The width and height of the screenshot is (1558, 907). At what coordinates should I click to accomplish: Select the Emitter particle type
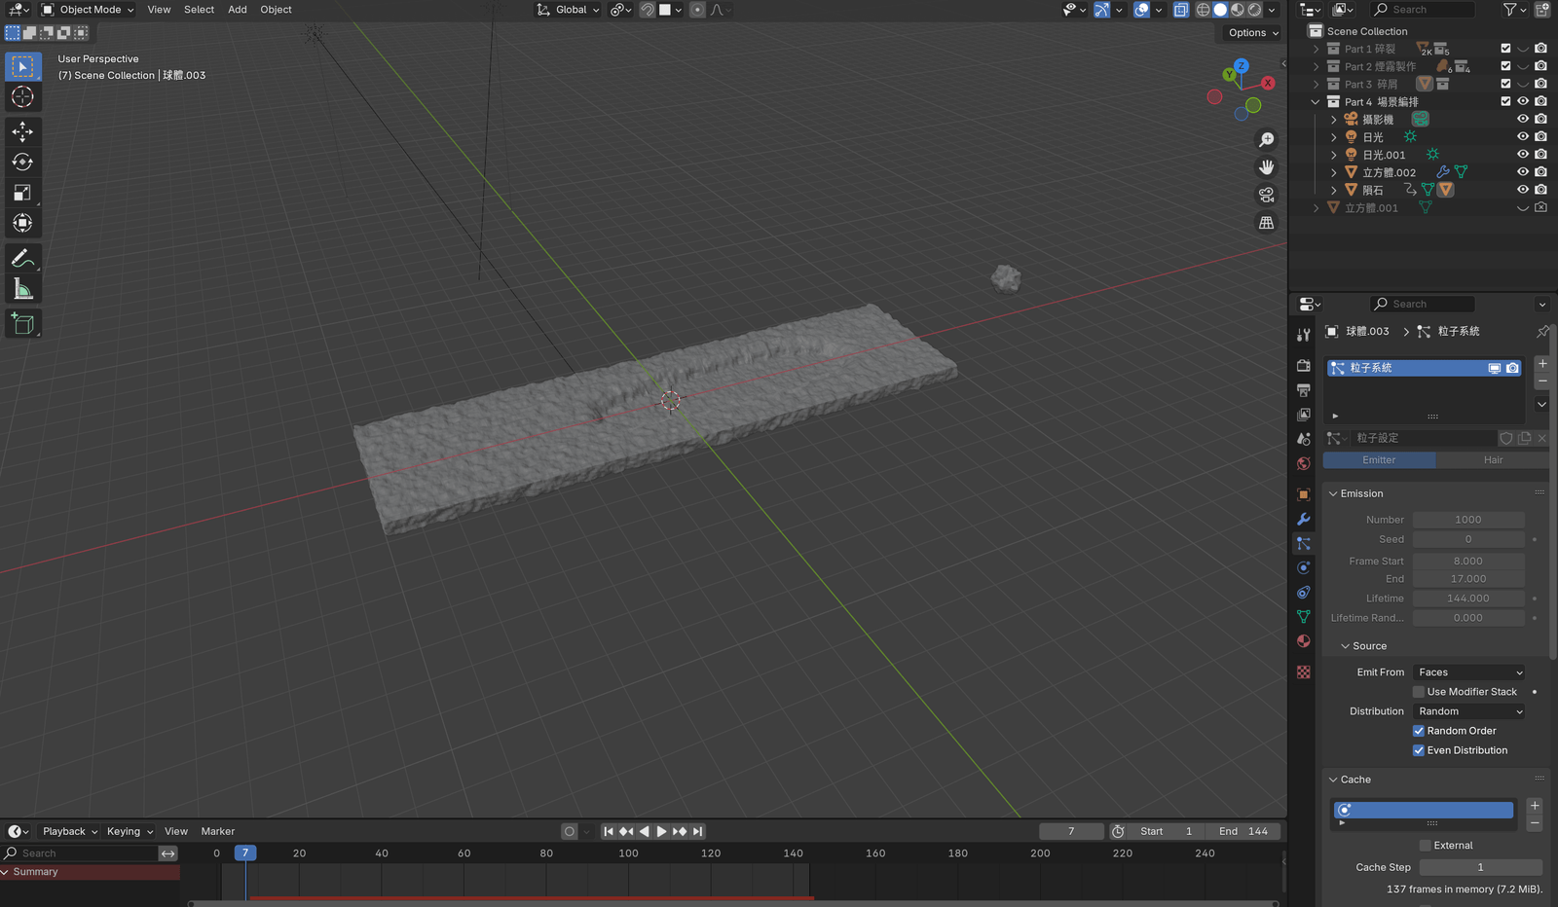pos(1379,460)
